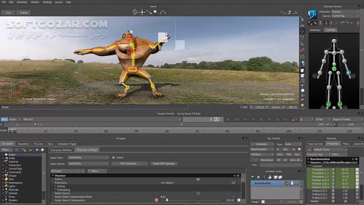
Task: Open the Take 001 dropdown
Action: tap(102, 119)
